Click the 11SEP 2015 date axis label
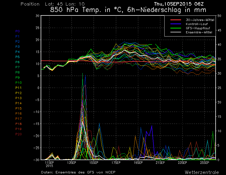The width and height of the screenshot is (226, 175). 49,164
